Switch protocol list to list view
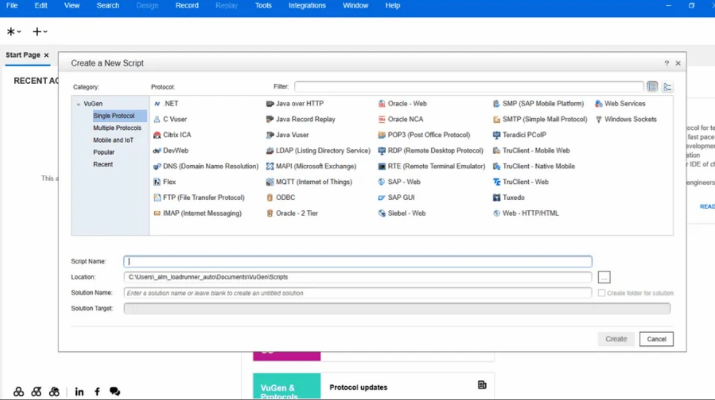This screenshot has height=400, width=715. coord(652,86)
